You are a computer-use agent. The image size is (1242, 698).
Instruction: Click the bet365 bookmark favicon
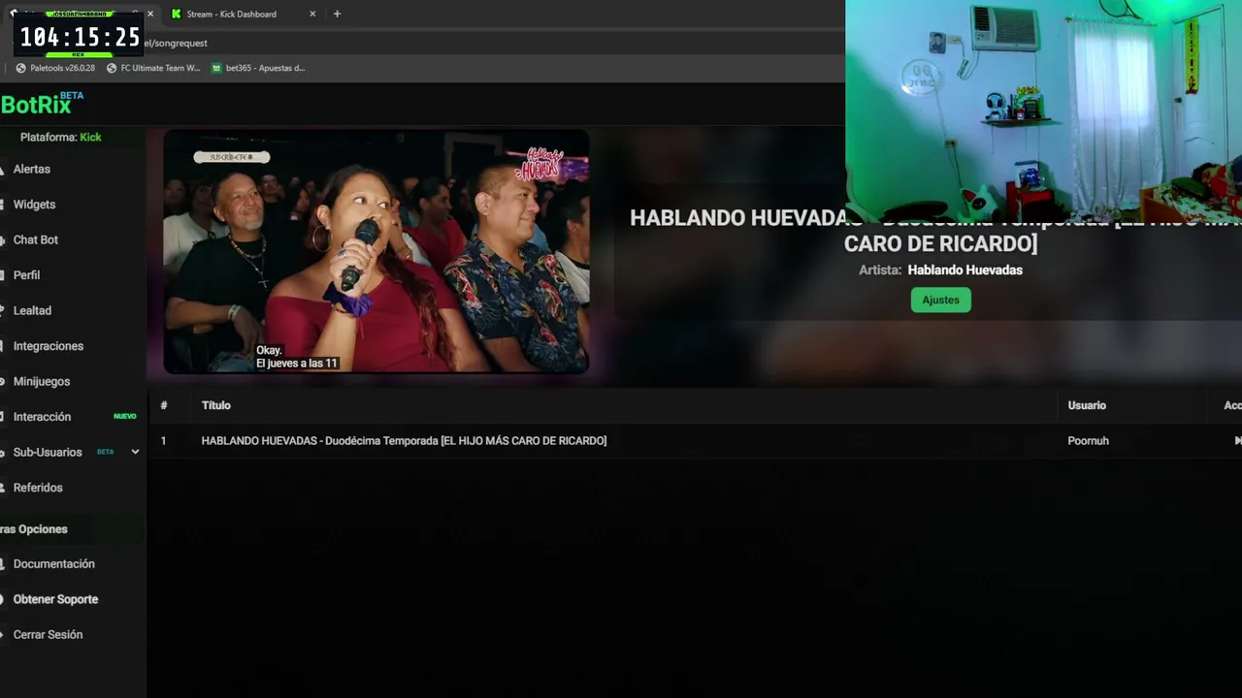[216, 68]
